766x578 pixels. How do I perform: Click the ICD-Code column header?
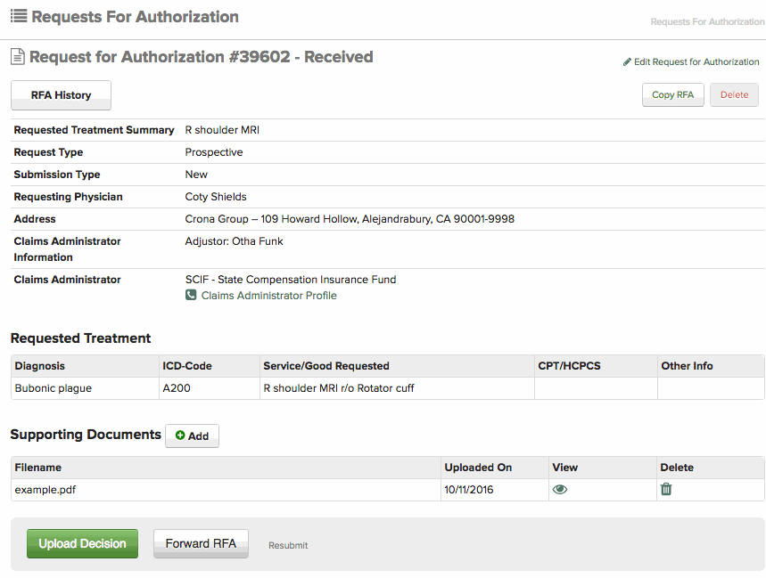click(187, 366)
